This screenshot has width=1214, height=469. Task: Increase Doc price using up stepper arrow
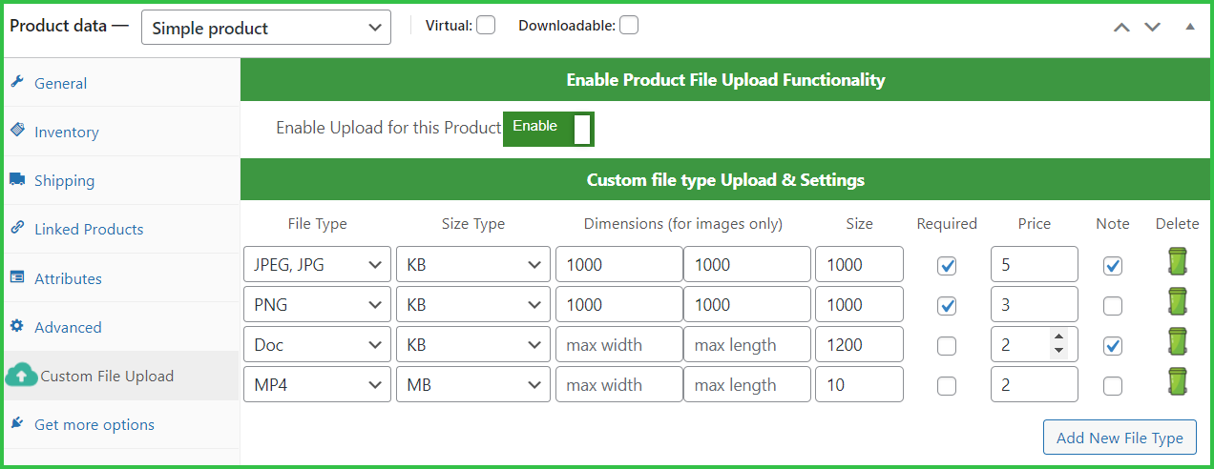point(1057,336)
